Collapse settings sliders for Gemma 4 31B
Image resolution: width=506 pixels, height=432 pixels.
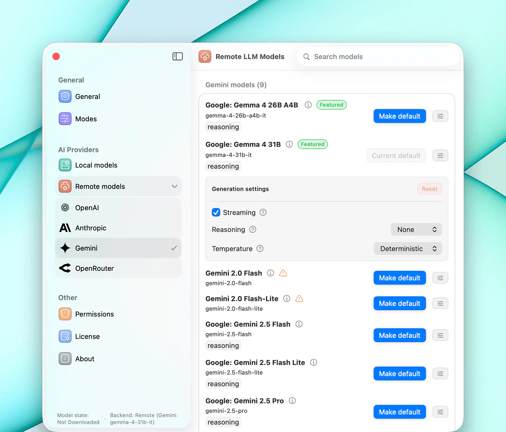(440, 156)
